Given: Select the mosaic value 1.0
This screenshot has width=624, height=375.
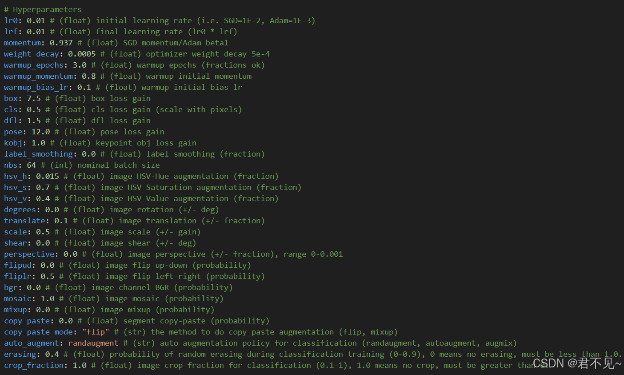Looking at the screenshot, I should 48,298.
